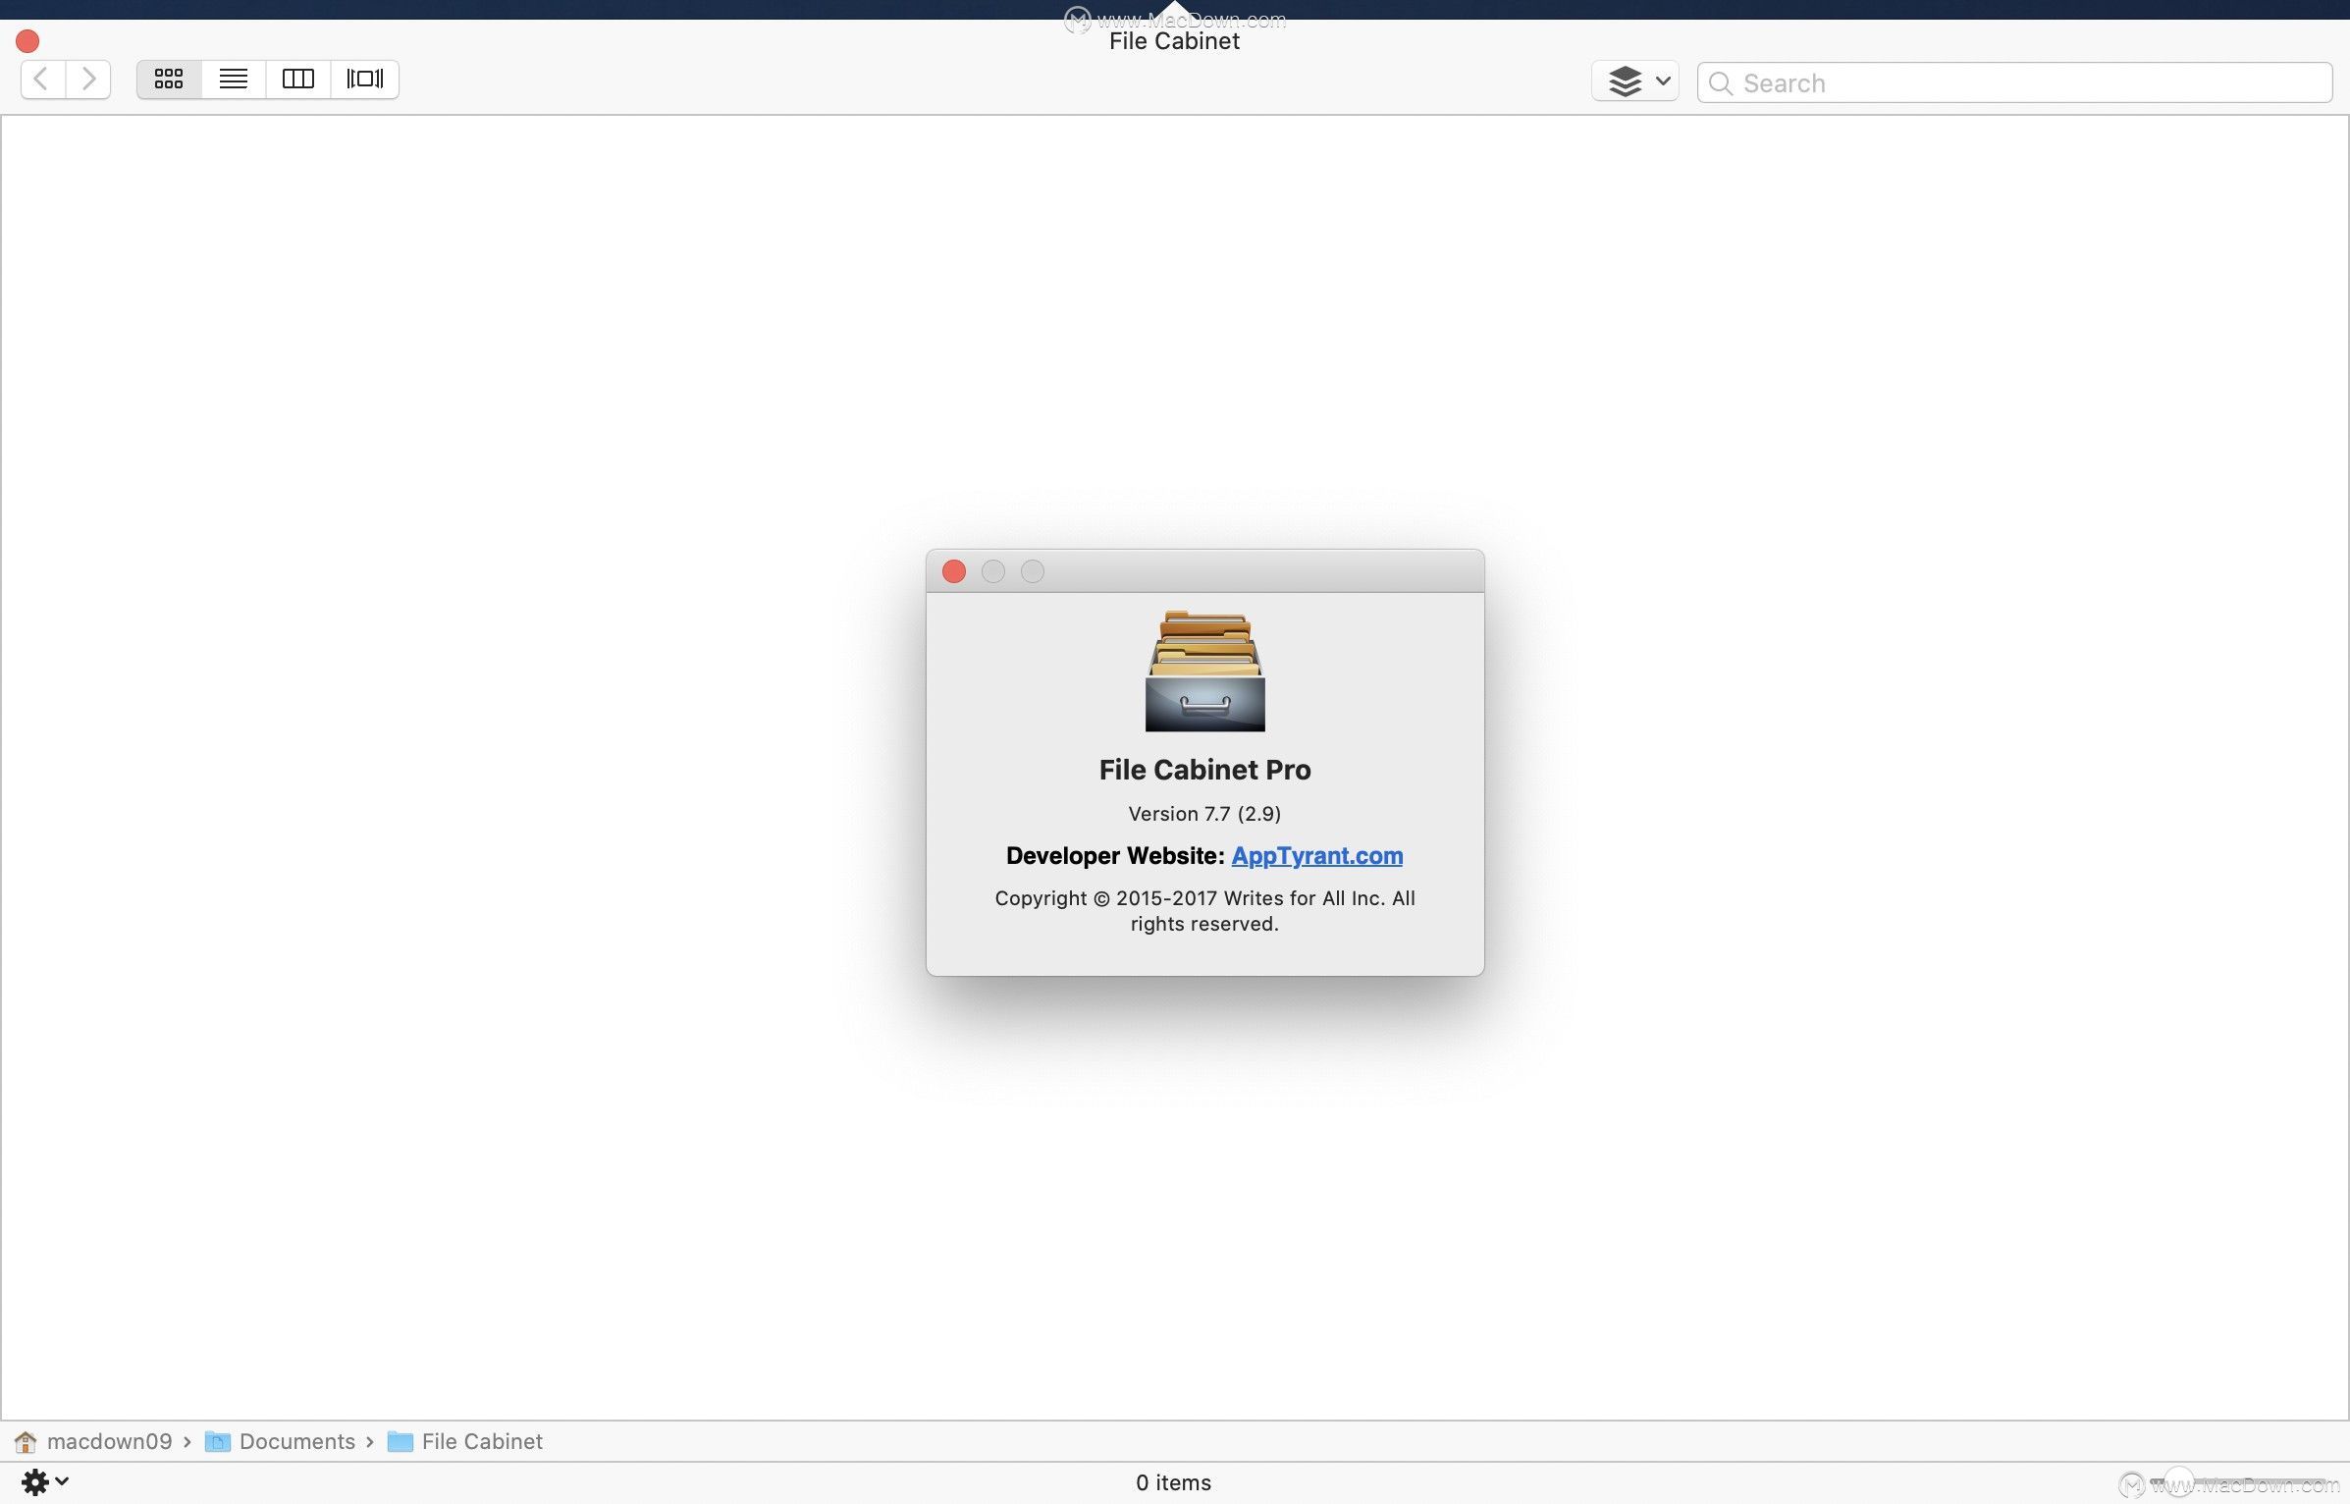The image size is (2350, 1504).
Task: Open the gear action menu
Action: click(x=45, y=1482)
